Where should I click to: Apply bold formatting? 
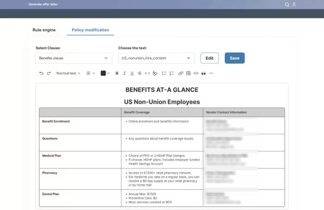(x=117, y=73)
